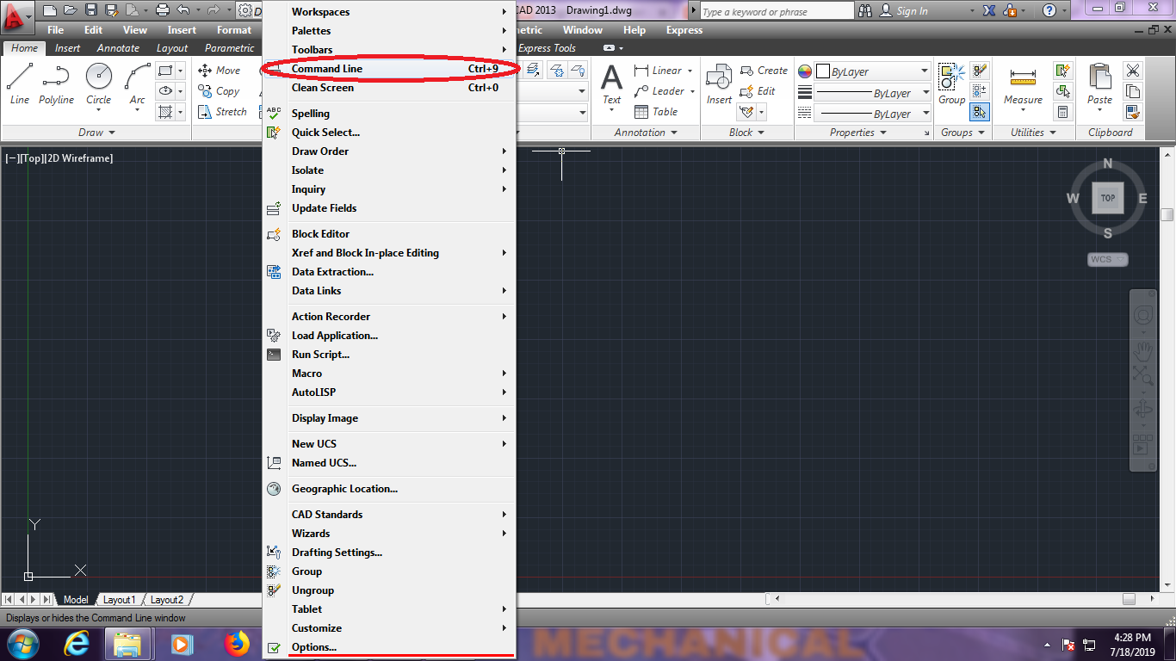The width and height of the screenshot is (1176, 661).
Task: Click the color swatch in Properties panel
Action: [x=805, y=71]
